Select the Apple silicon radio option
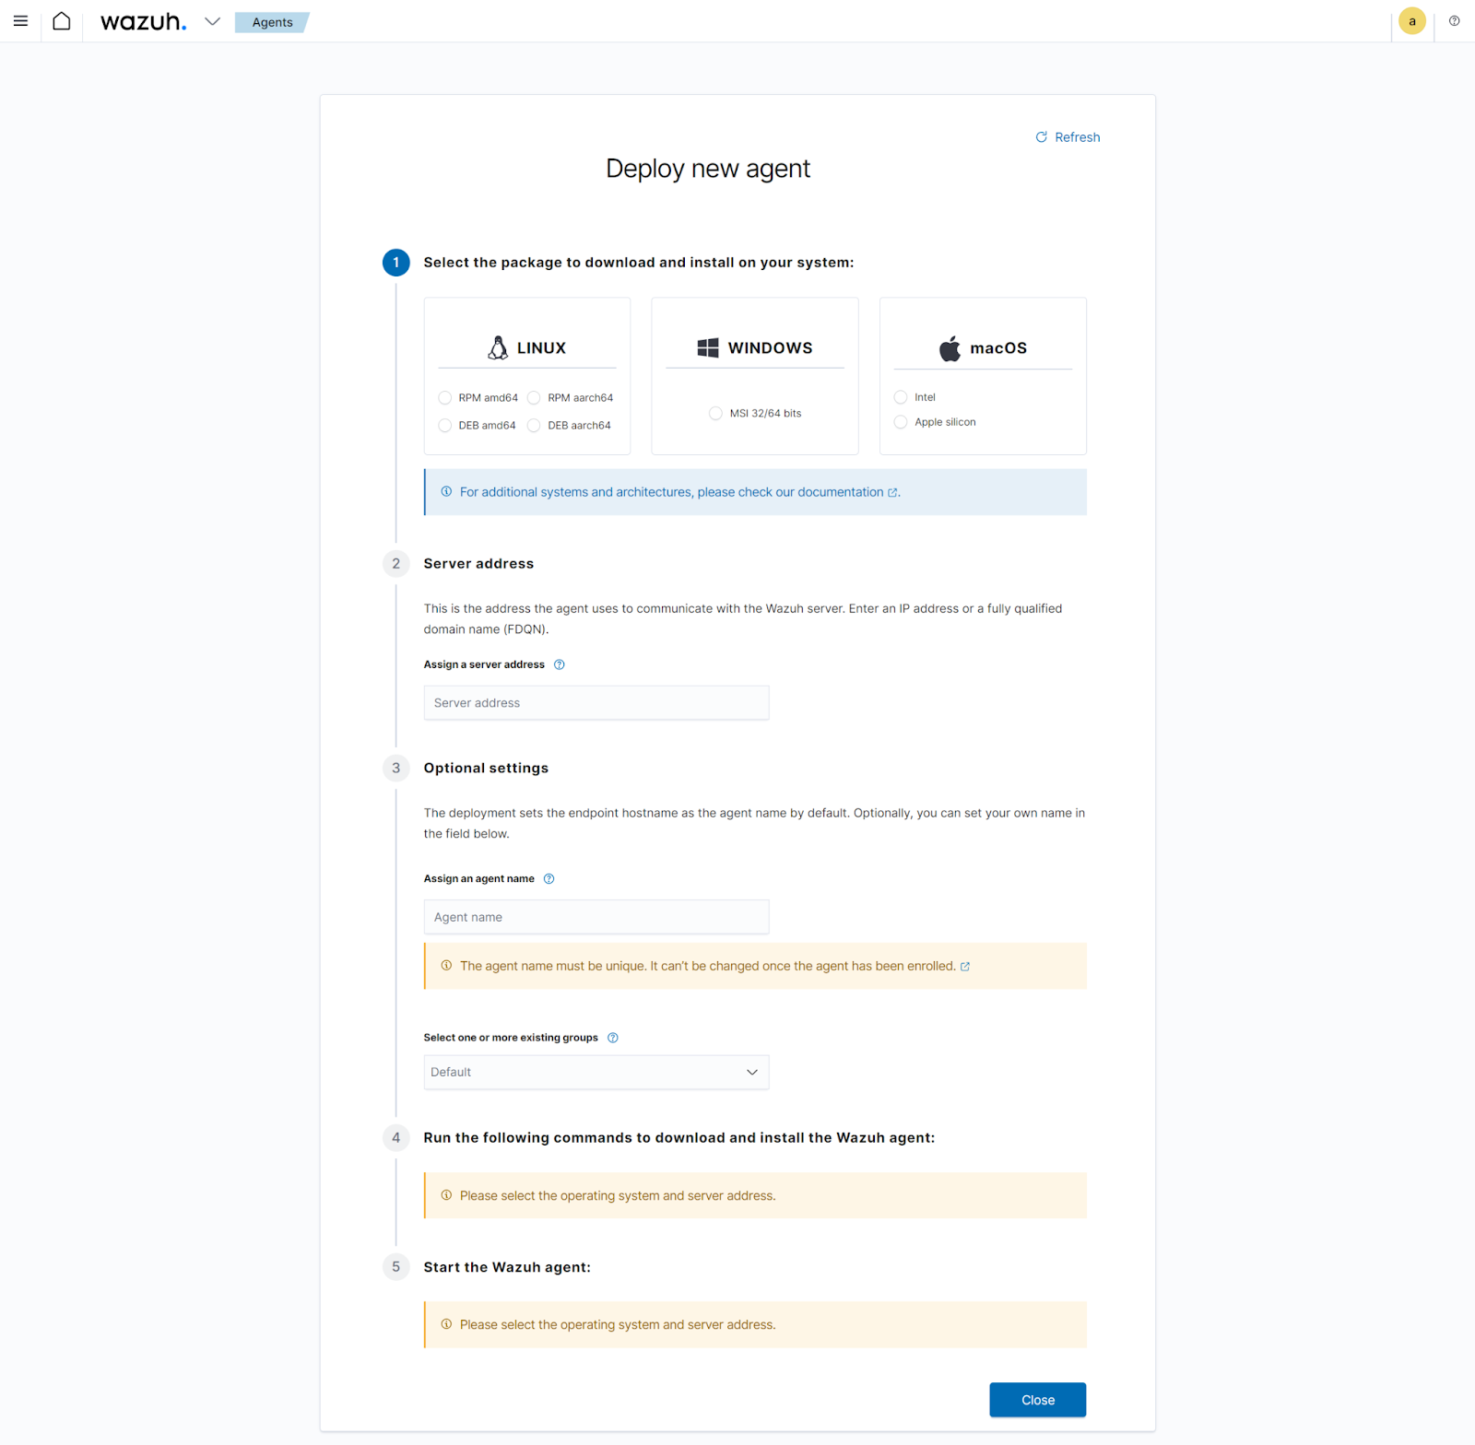 coord(901,422)
